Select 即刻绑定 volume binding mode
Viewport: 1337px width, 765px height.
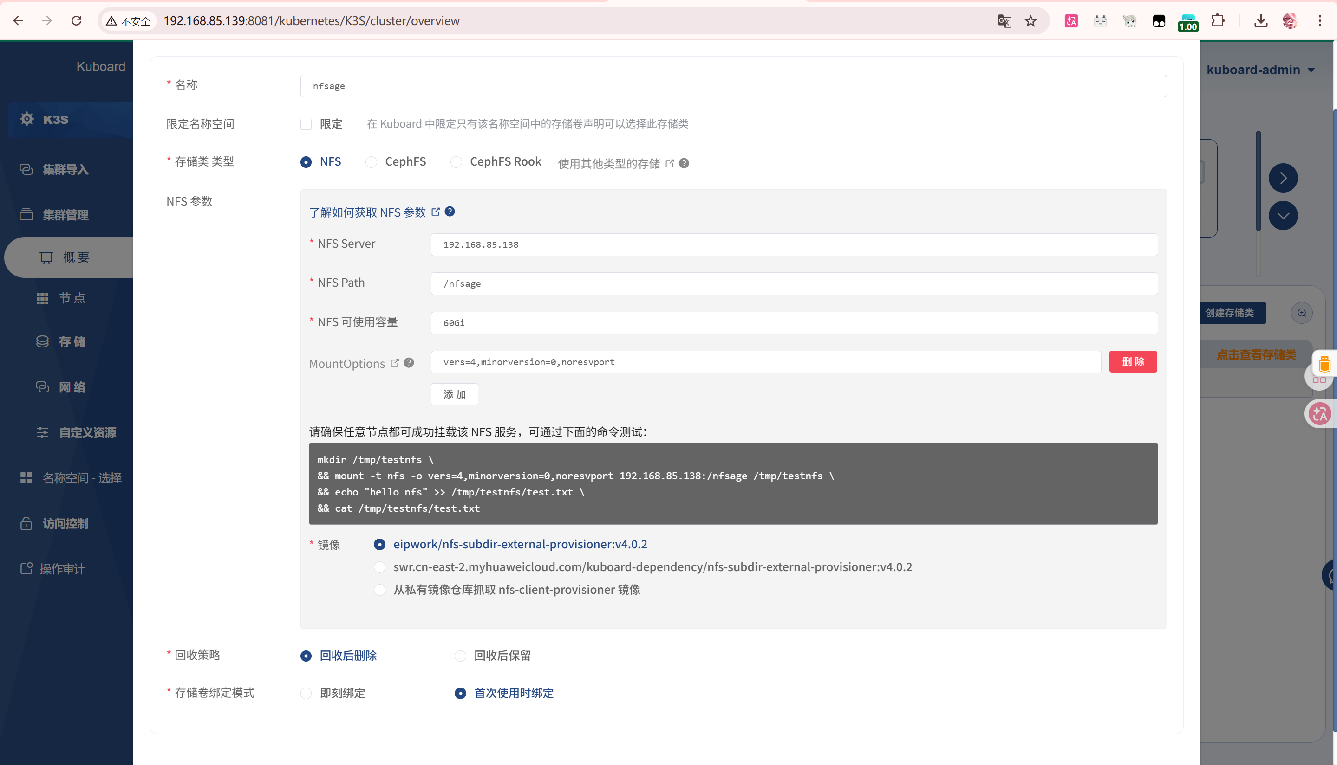(306, 694)
